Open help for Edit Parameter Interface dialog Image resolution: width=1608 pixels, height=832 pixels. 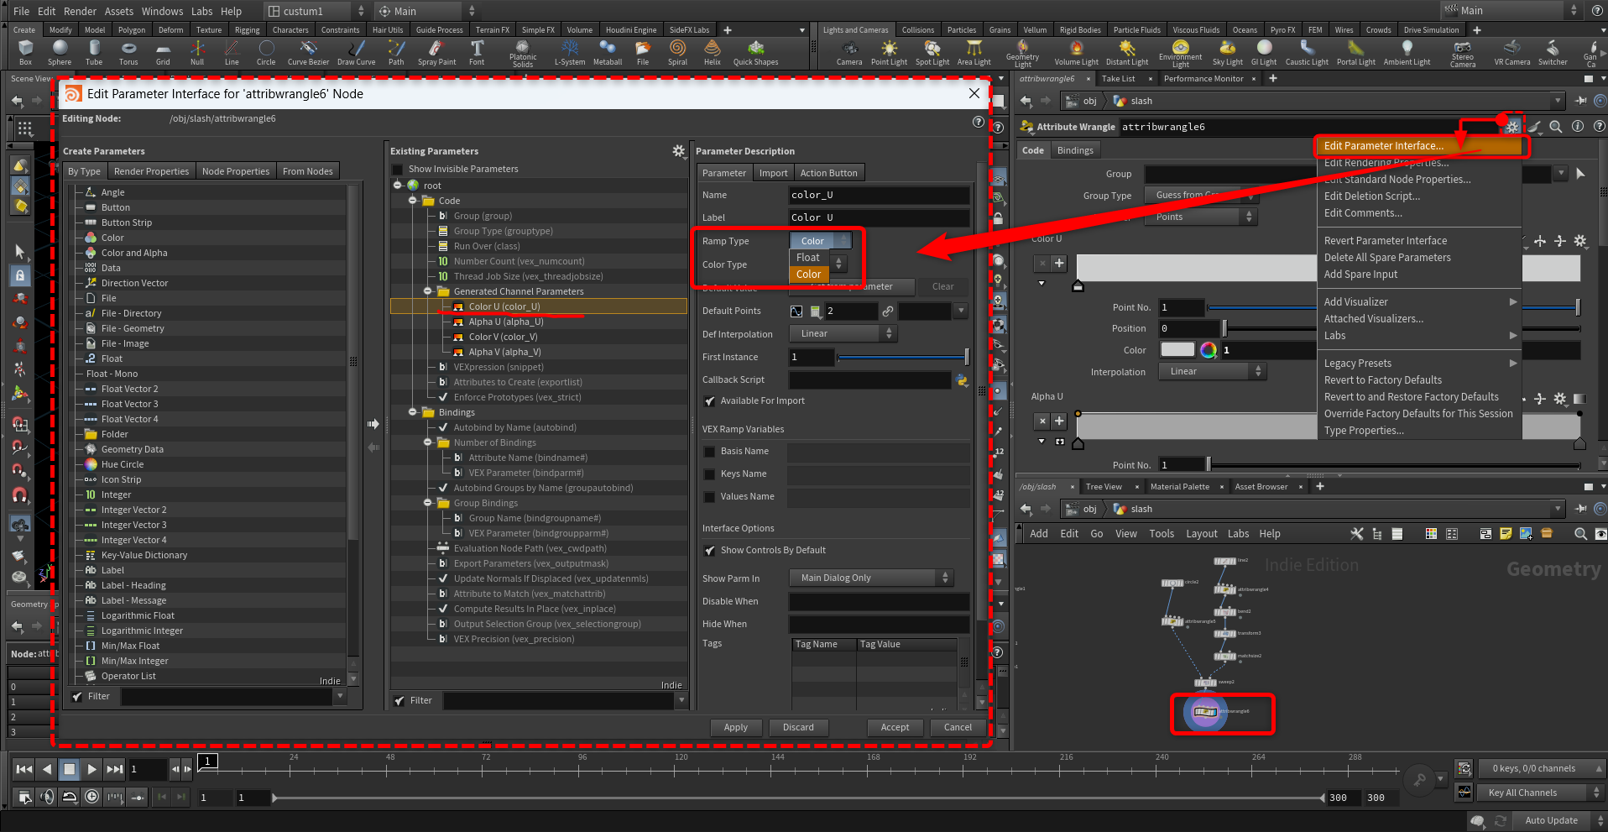(978, 122)
